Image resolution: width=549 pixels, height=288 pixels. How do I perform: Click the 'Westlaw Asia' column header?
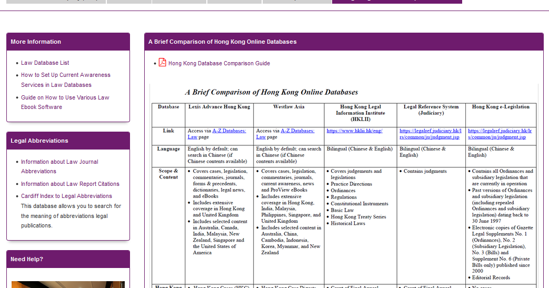click(288, 107)
